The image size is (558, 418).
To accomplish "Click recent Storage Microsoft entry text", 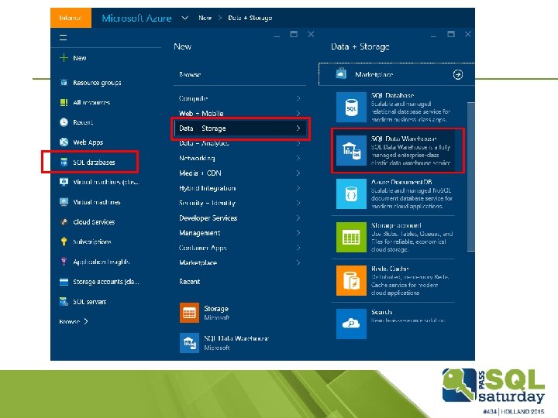I will 216,313.
